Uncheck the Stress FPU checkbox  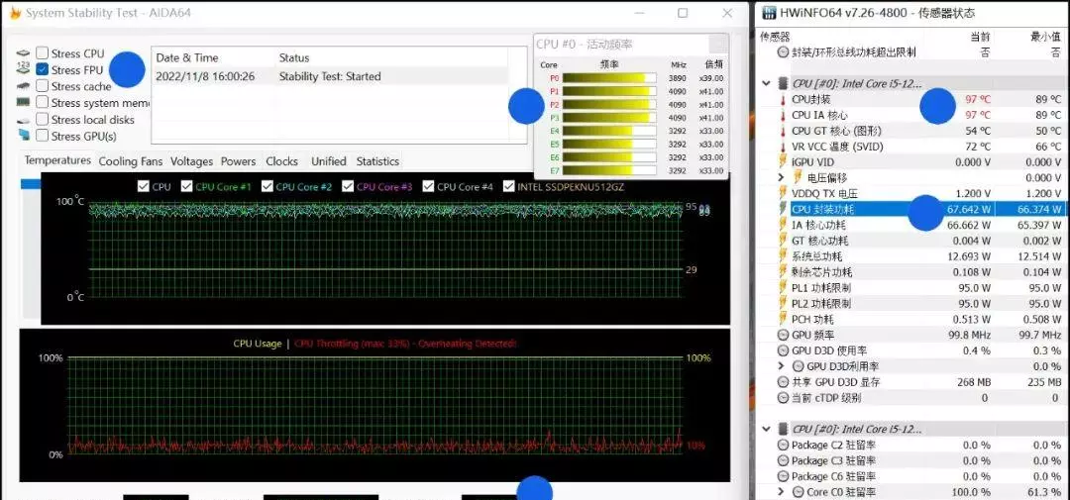[43, 69]
